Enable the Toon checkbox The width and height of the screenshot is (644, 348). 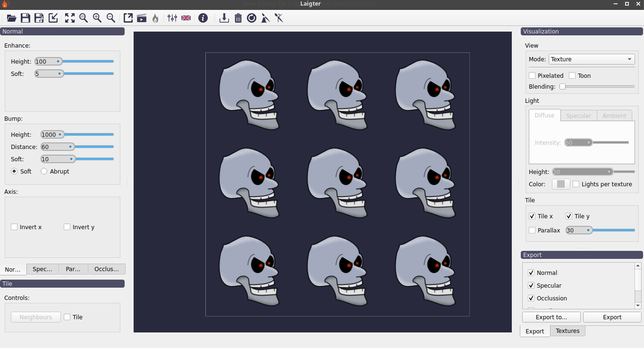(x=572, y=75)
